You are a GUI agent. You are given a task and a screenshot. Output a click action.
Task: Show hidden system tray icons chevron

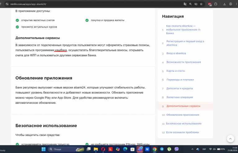[192, 149]
